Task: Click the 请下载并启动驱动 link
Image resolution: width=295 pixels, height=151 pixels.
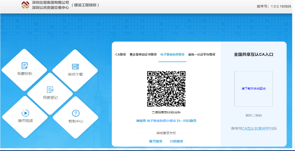Action: 253,89
